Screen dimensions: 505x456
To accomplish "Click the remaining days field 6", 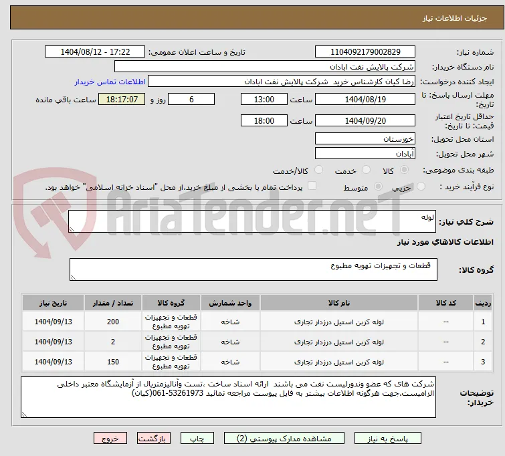I will (x=191, y=99).
